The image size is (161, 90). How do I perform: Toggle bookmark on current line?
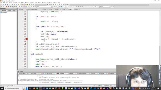click(6, 7)
